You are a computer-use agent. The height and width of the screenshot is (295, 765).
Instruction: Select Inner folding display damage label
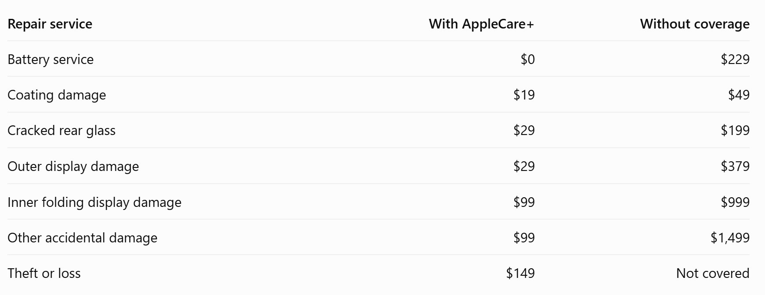(x=94, y=203)
